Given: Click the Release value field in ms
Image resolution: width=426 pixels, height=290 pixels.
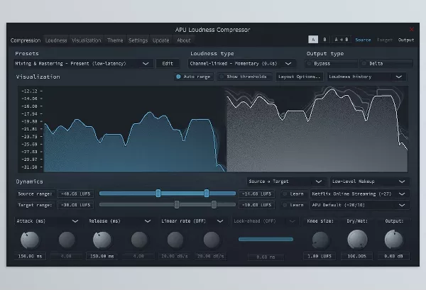Looking at the screenshot, I should coord(102,256).
